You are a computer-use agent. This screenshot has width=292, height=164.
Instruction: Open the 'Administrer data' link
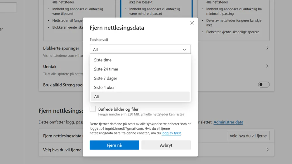point(228,122)
